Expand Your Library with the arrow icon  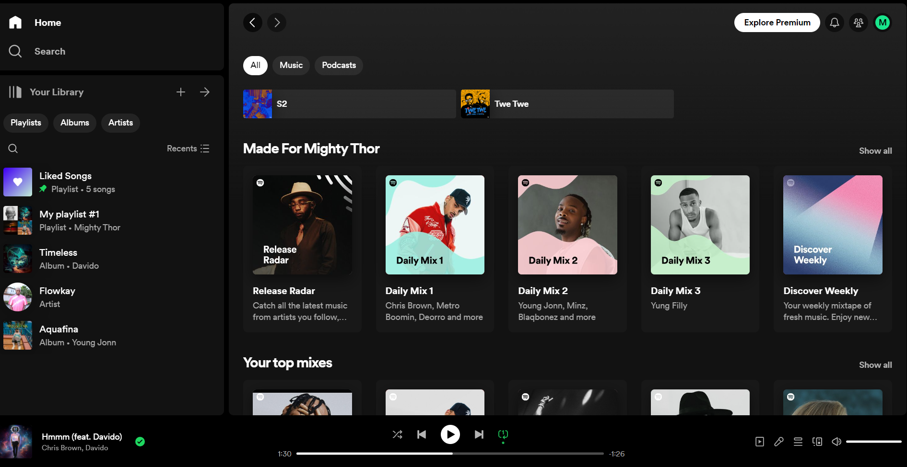(205, 92)
